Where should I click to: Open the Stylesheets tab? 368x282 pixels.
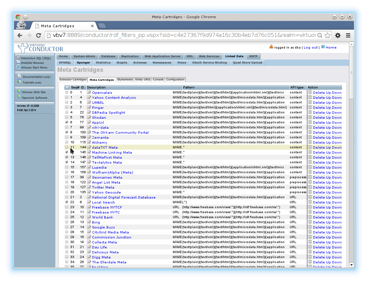point(125,79)
